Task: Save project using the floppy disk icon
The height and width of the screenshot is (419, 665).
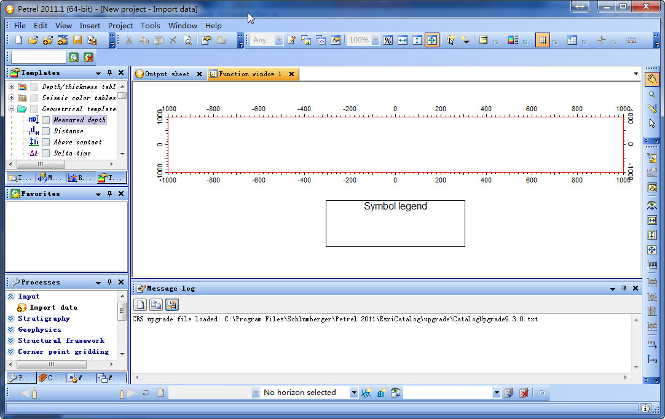Action: (x=77, y=40)
